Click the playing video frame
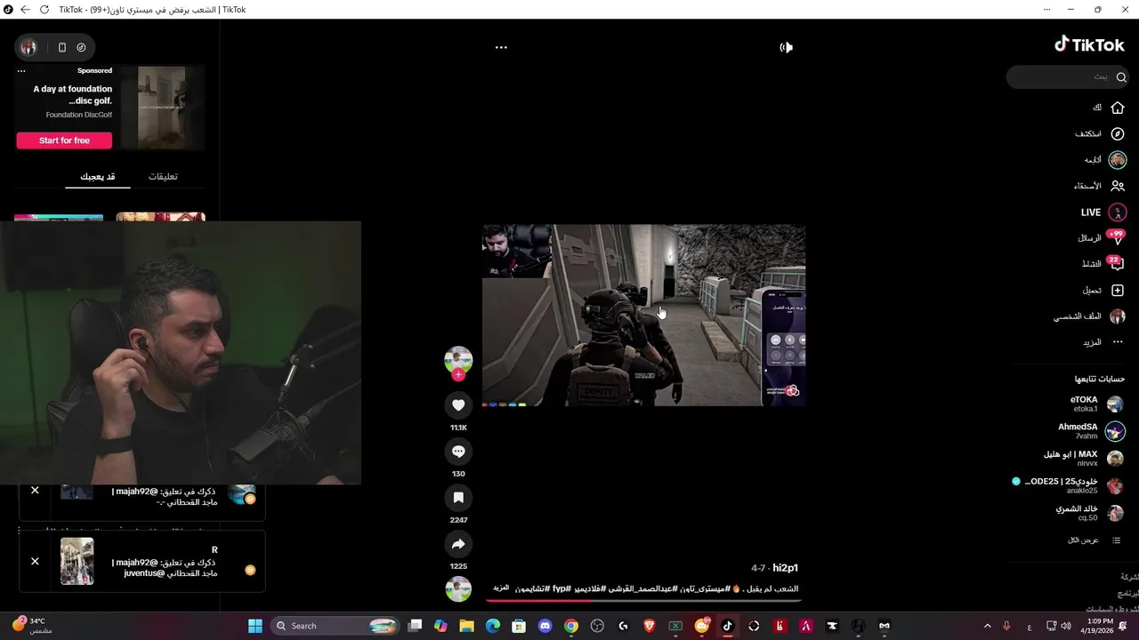Image resolution: width=1139 pixels, height=640 pixels. point(643,315)
